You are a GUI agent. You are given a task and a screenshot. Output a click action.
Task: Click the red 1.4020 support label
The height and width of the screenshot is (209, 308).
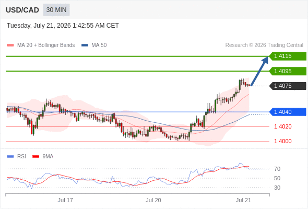[x=282, y=126]
